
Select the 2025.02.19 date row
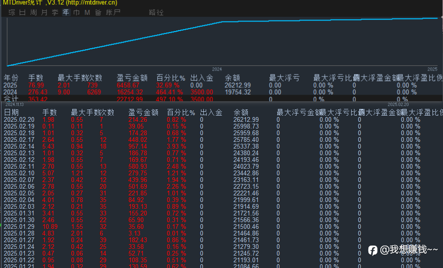pos(221,127)
